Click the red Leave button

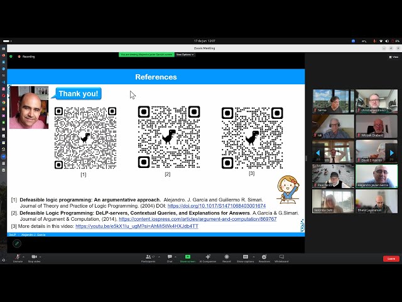coord(391,259)
